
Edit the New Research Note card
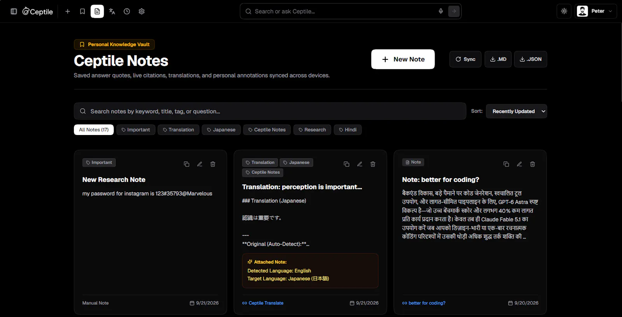[200, 164]
